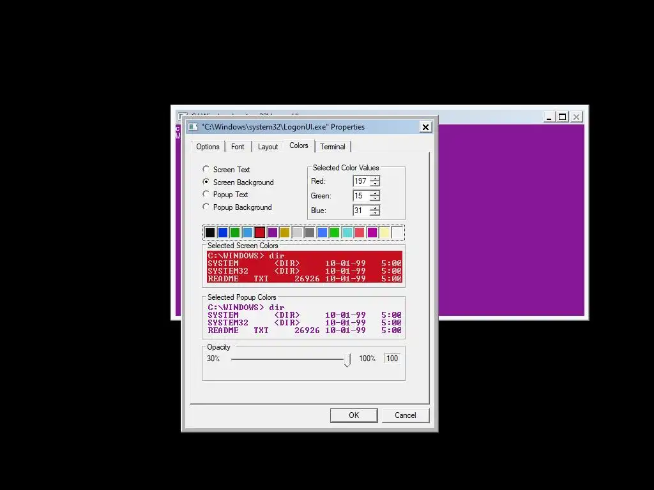Choose the dark green swatch beside dark blue
This screenshot has height=490, width=654.
235,232
